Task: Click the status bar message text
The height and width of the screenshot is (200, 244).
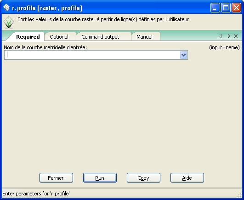Action: 36,194
